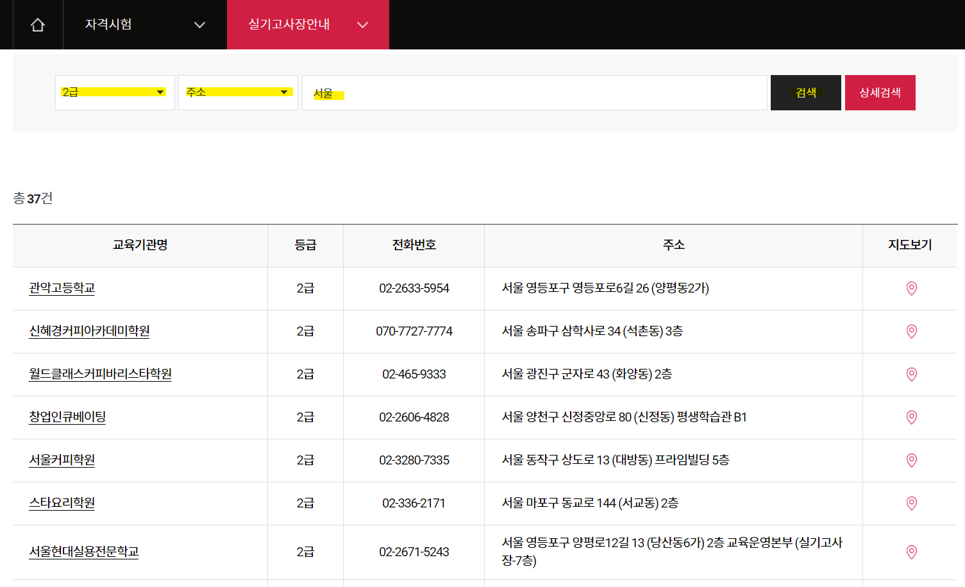This screenshot has width=965, height=587.
Task: Expand the 자격시험 menu chevron
Action: [199, 24]
